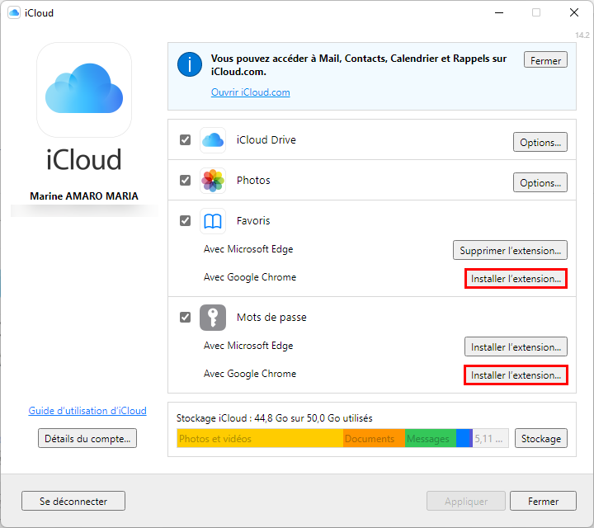Click the large iCloud logo
The width and height of the screenshot is (594, 528).
point(84,90)
